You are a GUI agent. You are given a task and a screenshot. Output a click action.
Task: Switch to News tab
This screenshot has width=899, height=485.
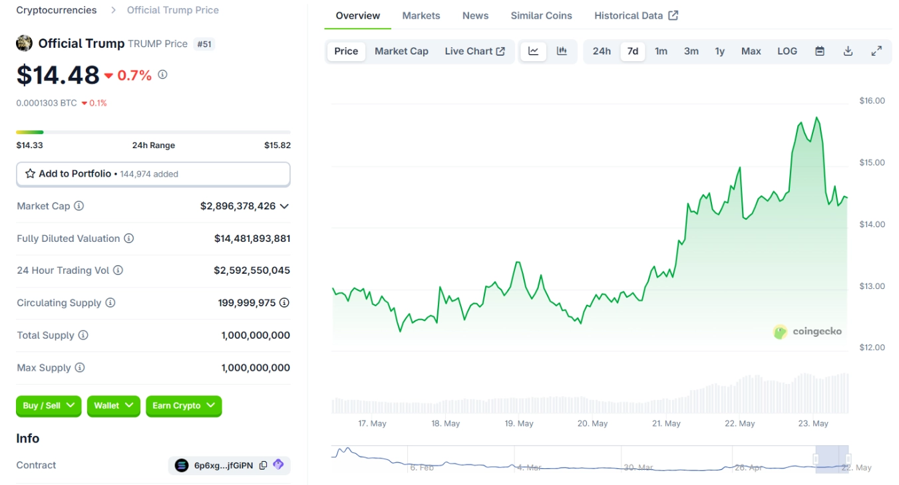click(x=475, y=15)
